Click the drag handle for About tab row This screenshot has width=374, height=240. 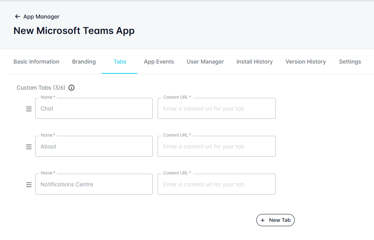point(29,147)
